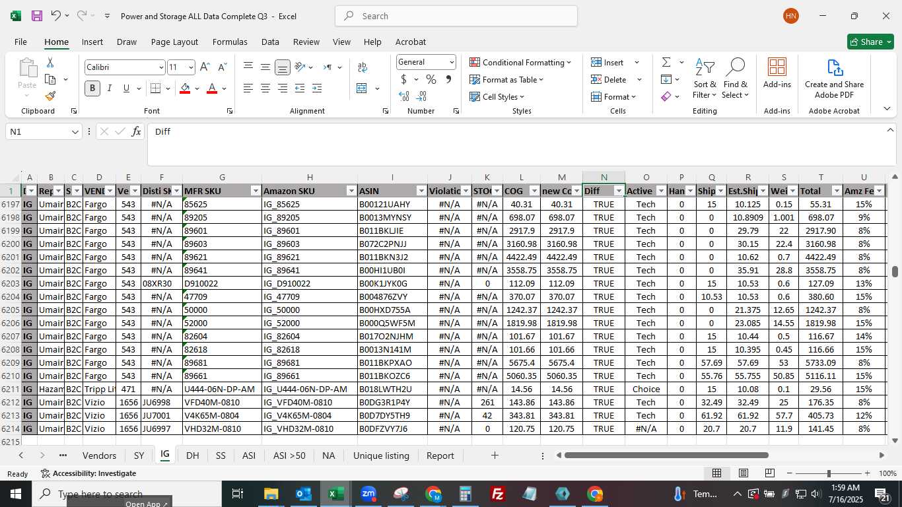
Task: Click the Search box in title bar
Action: pos(456,16)
